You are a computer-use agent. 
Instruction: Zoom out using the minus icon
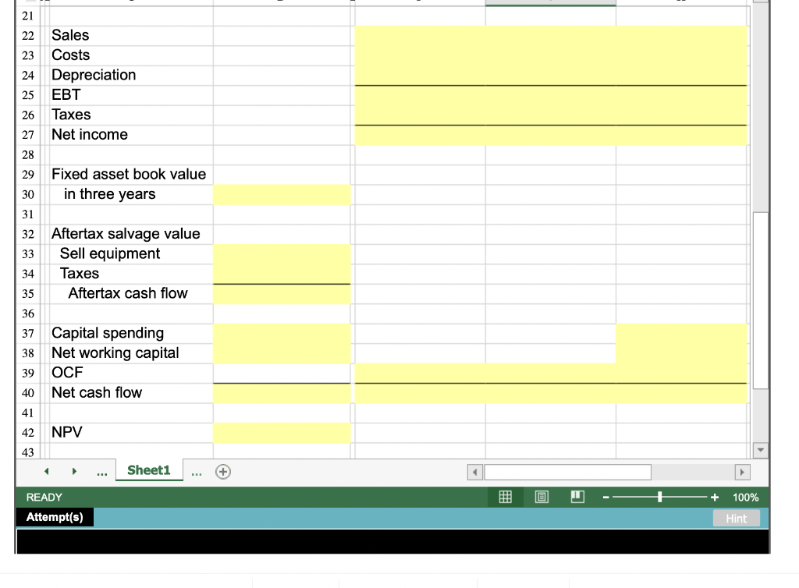(x=605, y=497)
